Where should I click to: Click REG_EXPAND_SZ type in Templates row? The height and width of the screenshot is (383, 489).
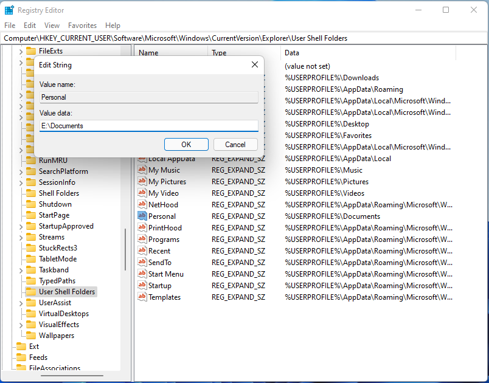[x=238, y=297]
